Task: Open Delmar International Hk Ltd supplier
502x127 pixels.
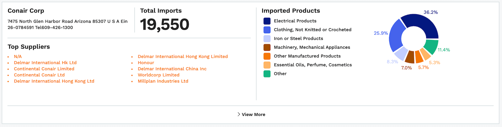Action: tap(45, 63)
